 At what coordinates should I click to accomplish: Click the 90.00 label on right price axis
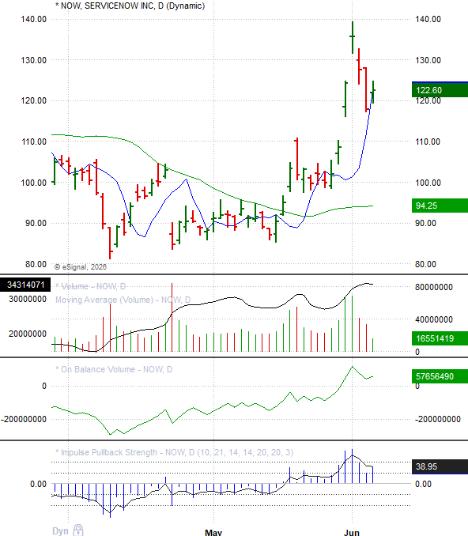coord(425,223)
